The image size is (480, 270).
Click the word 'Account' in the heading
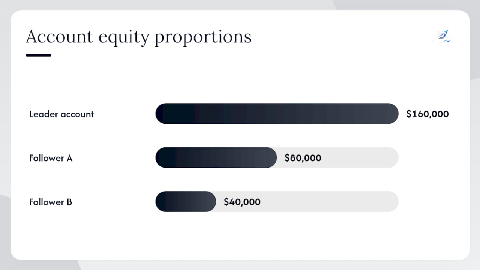click(60, 37)
